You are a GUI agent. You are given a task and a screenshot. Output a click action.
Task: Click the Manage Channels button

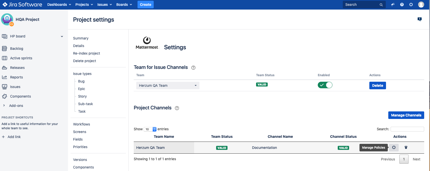406,115
